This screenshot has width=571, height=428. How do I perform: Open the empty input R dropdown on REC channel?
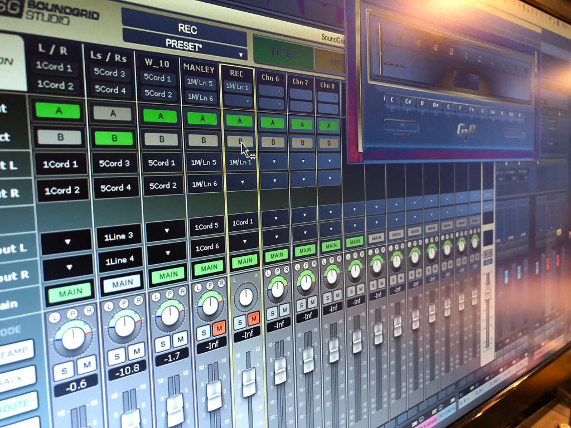point(242,181)
